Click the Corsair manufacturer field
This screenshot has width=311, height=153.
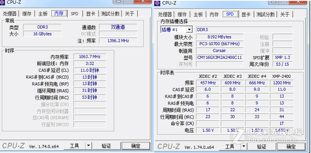[220, 50]
